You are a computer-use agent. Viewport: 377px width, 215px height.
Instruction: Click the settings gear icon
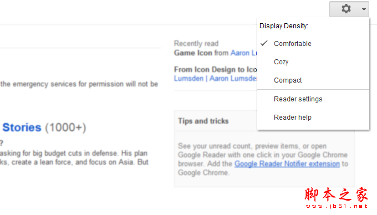[346, 9]
